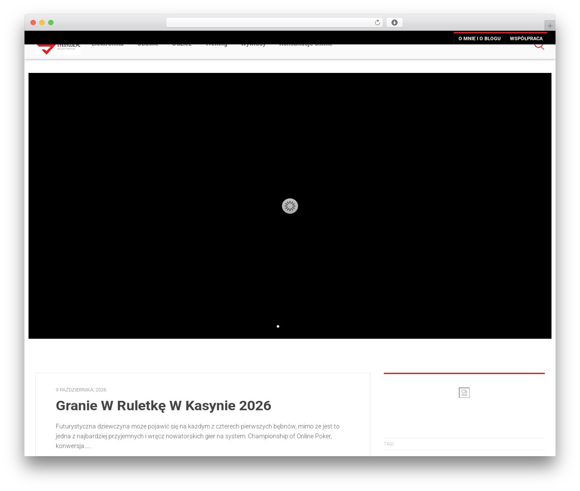This screenshot has width=580, height=491.
Task: Go to Elektronika in the main menu
Action: pos(107,45)
